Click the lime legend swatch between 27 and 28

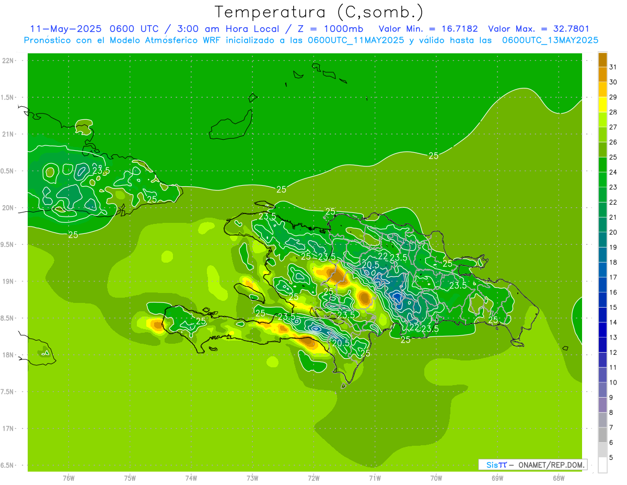coord(602,120)
